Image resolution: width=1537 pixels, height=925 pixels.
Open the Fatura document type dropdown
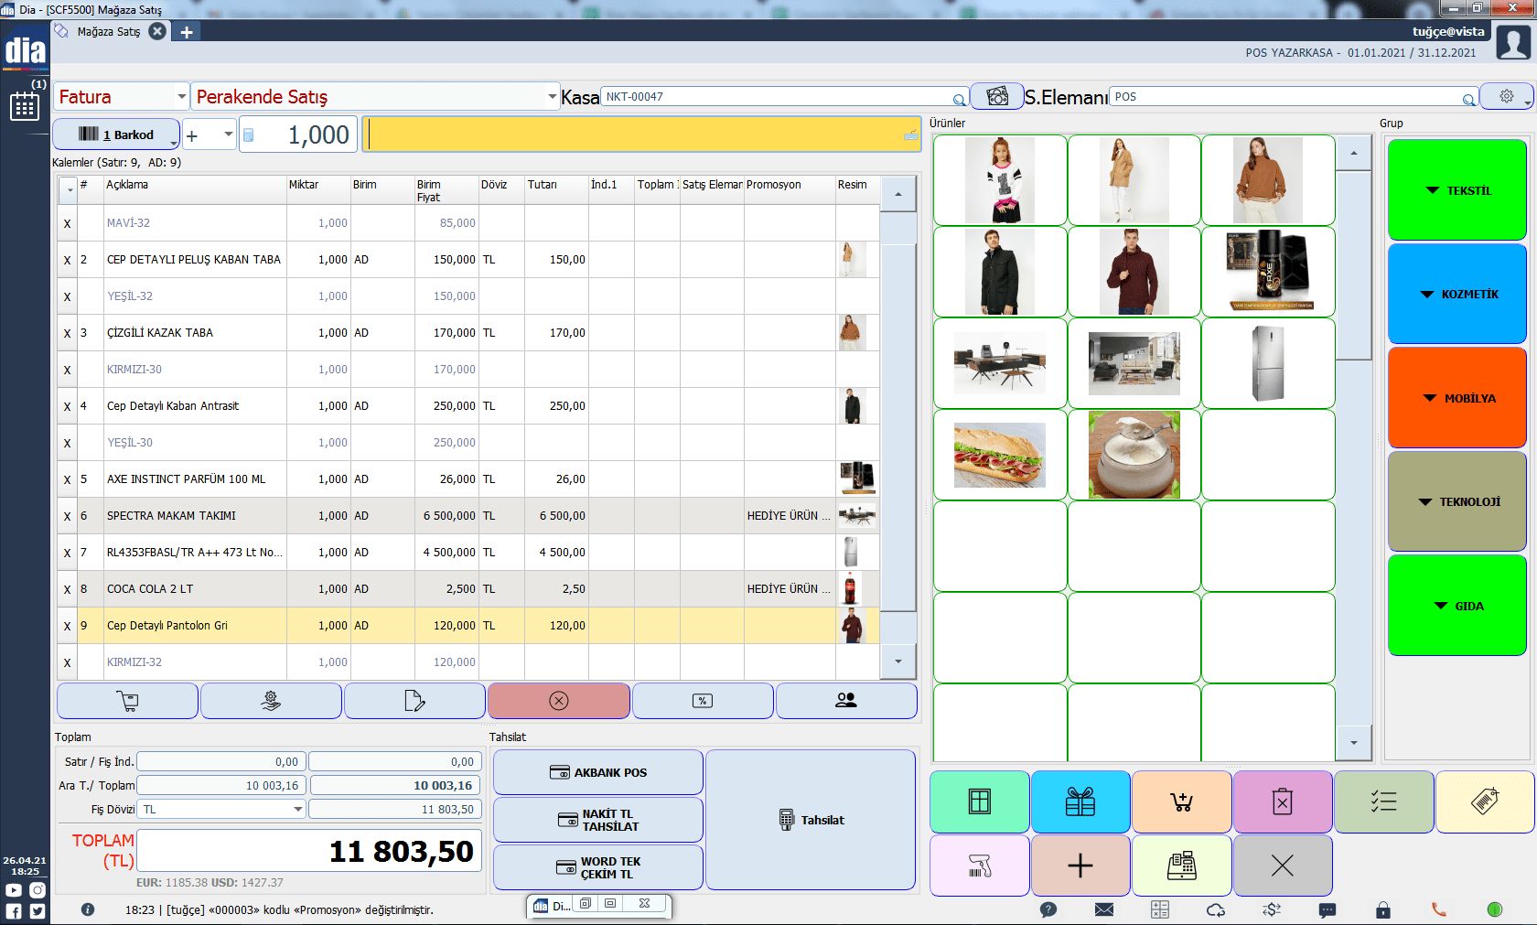point(181,96)
